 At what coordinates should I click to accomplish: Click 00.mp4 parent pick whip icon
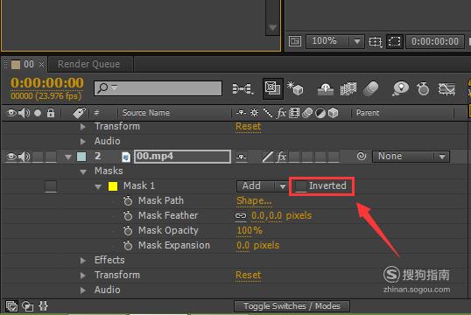tap(362, 156)
